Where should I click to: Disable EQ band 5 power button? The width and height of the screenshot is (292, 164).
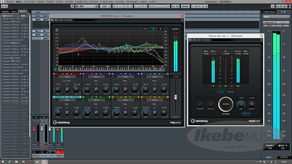pyautogui.click(x=54, y=97)
